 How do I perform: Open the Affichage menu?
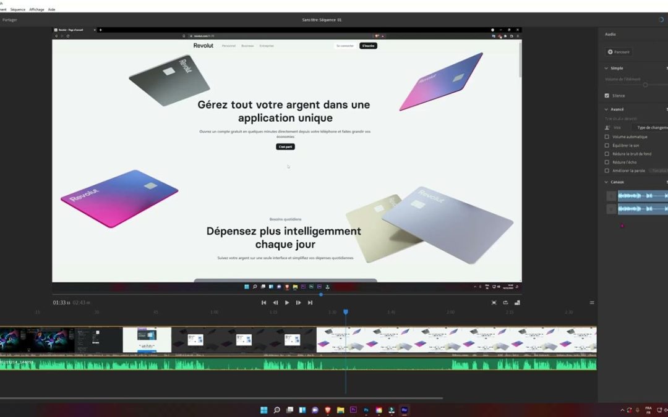36,9
